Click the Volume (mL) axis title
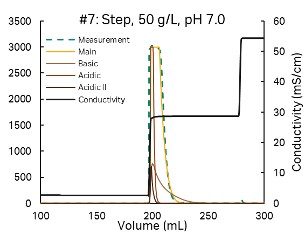Viewport: 305px width, 234px height. click(x=153, y=226)
